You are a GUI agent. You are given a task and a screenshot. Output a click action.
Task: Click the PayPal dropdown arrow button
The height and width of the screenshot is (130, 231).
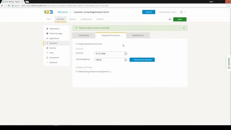(x=126, y=60)
